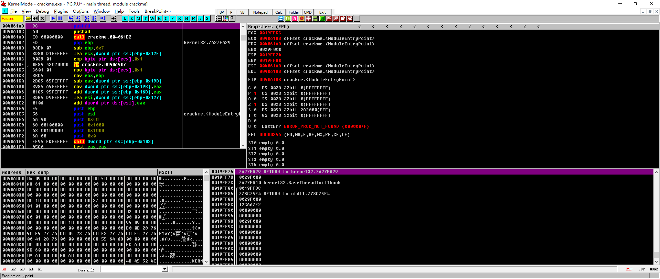Open debugging options list icon
The height and width of the screenshot is (279, 660).
coord(218,19)
